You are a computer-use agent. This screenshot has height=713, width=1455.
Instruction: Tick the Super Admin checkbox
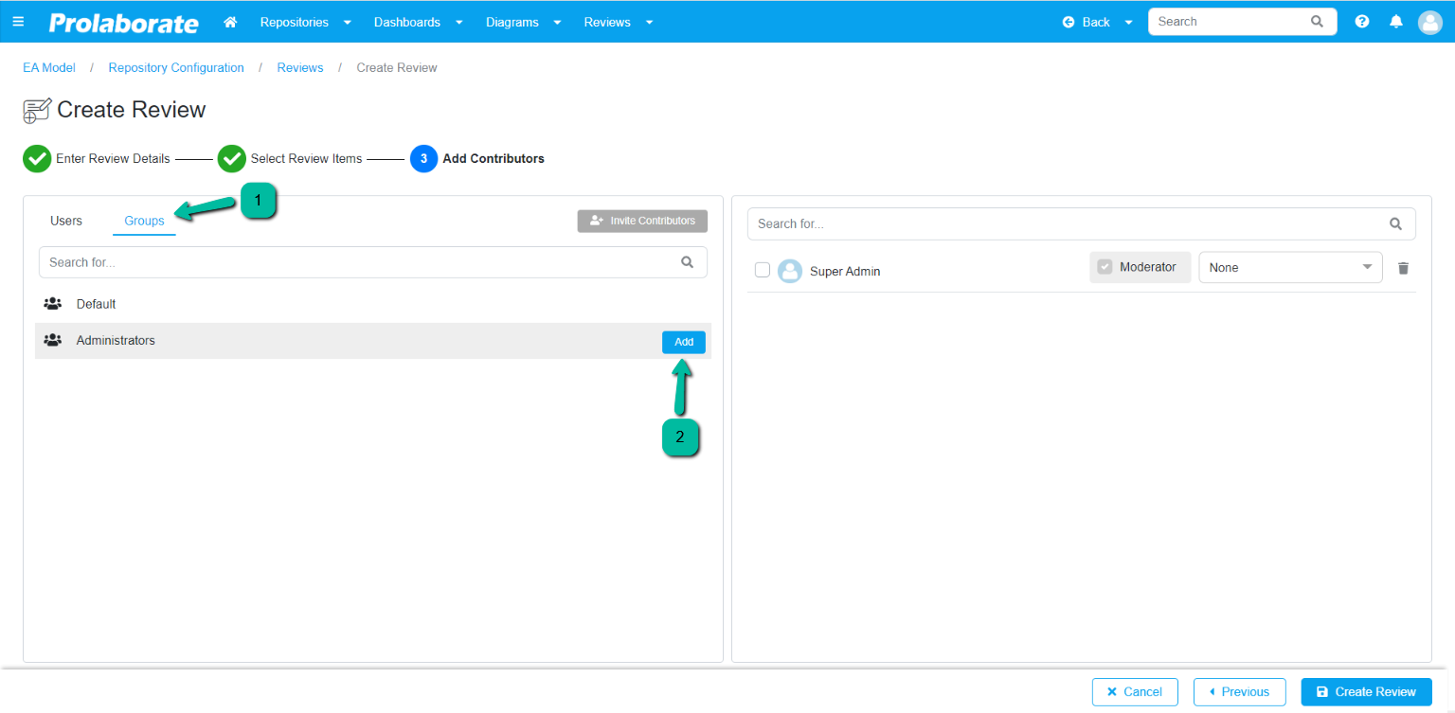(x=763, y=270)
